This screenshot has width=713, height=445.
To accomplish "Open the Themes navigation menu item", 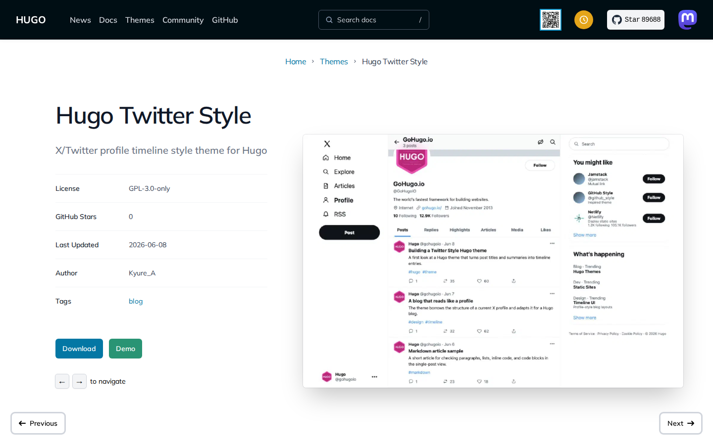I will click(x=140, y=20).
